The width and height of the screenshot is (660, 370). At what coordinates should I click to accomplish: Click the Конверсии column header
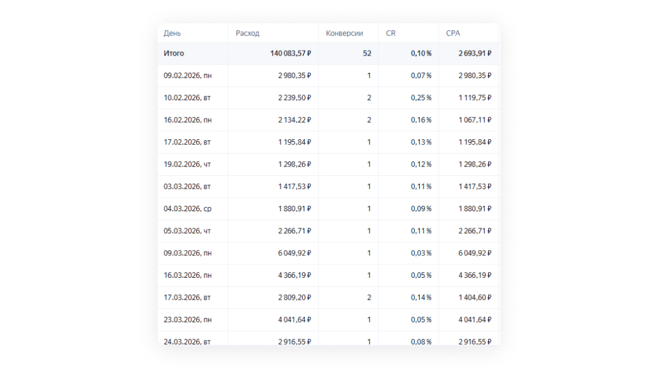pos(344,33)
